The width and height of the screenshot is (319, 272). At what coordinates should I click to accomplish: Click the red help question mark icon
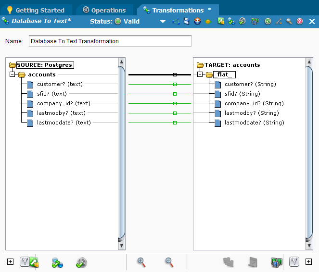coord(300,22)
